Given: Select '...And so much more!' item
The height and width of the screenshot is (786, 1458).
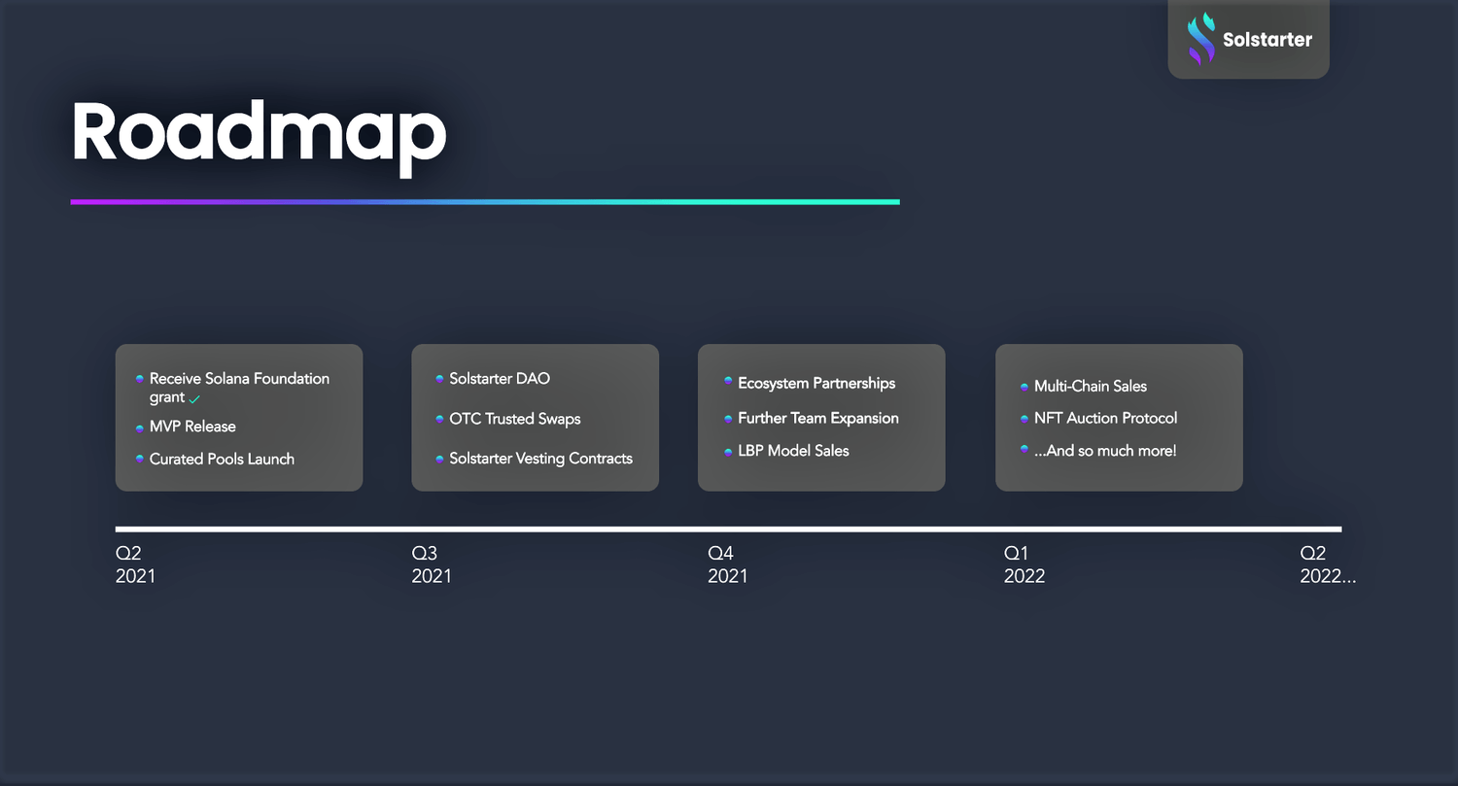Looking at the screenshot, I should (x=1105, y=451).
